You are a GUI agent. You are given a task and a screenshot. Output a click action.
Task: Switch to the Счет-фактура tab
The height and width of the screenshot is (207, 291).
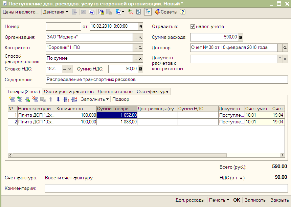(x=152, y=92)
